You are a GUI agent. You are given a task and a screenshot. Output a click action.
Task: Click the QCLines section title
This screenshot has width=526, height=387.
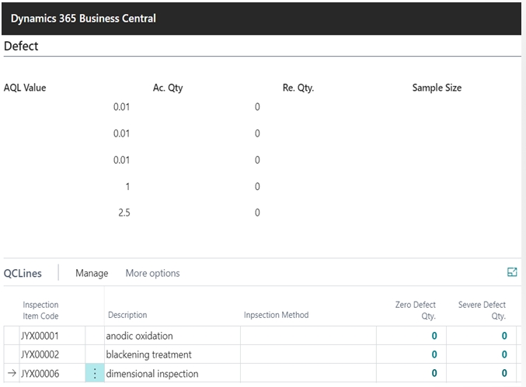(23, 273)
